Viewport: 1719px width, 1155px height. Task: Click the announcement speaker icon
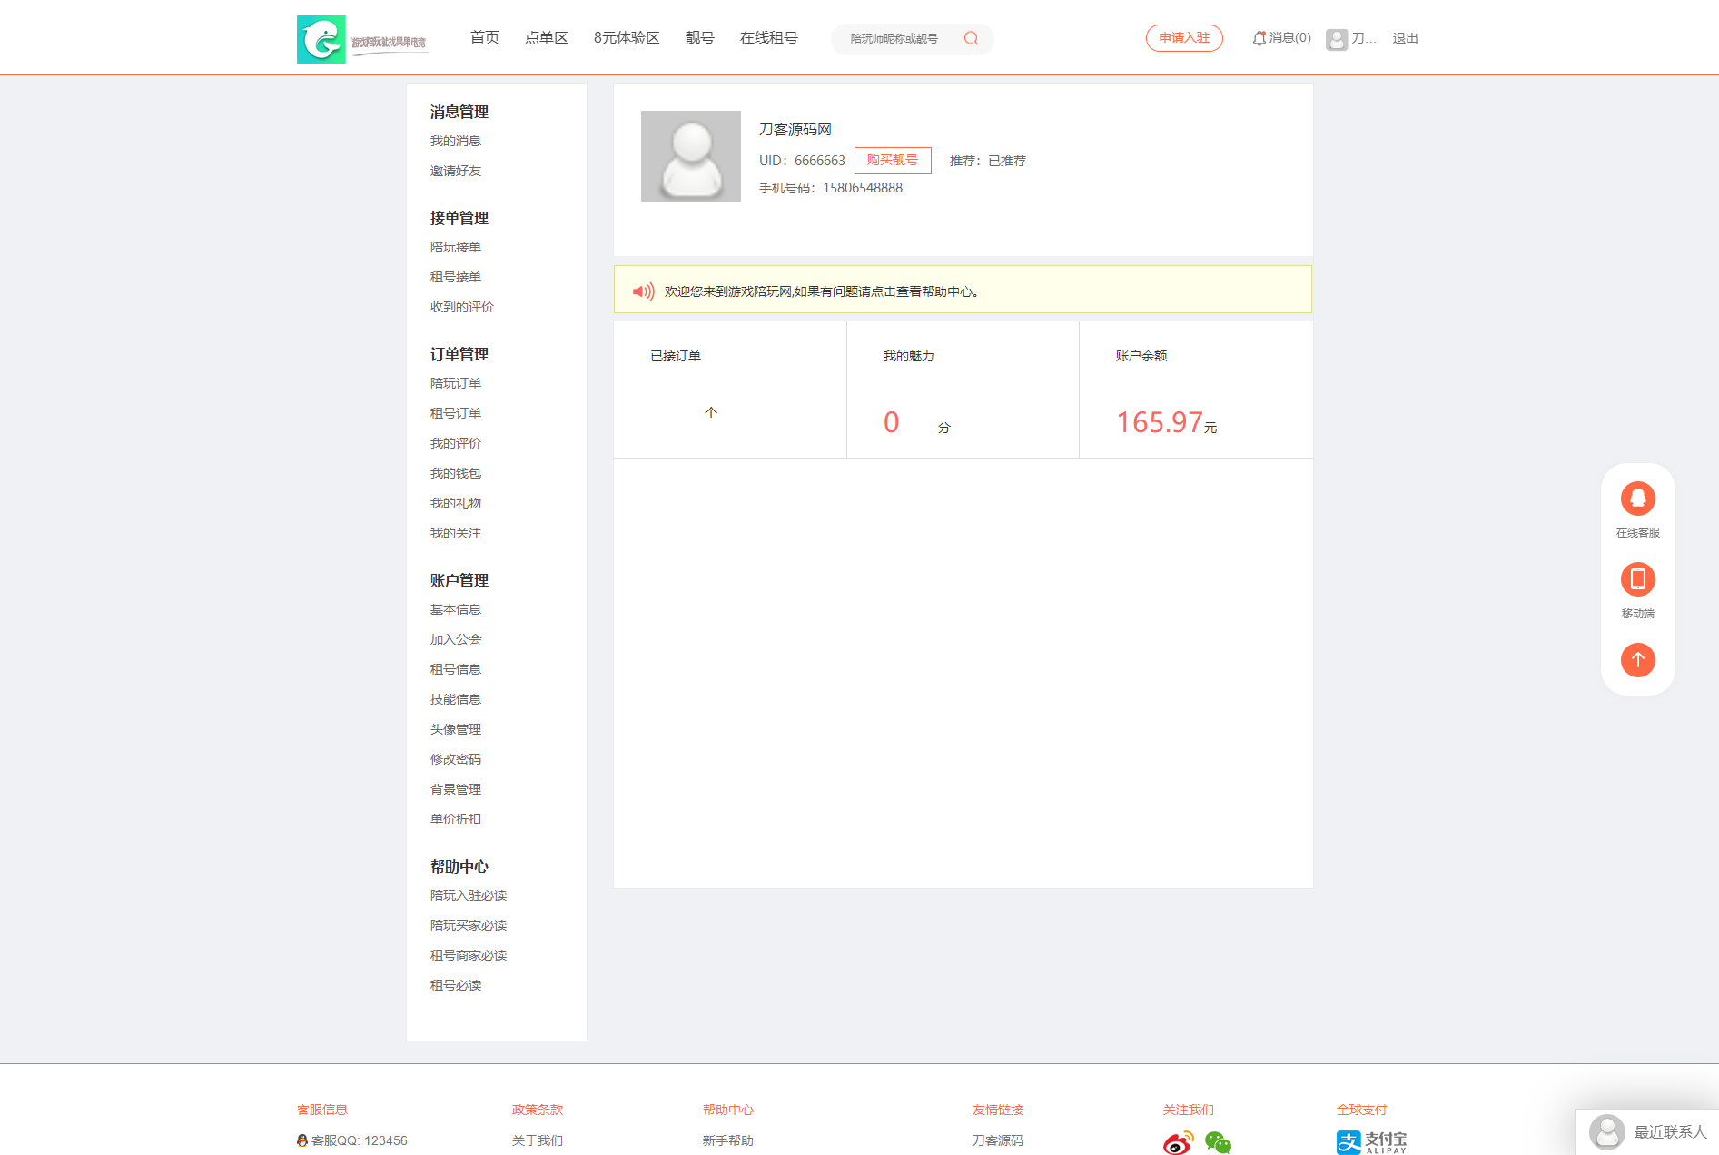point(643,291)
